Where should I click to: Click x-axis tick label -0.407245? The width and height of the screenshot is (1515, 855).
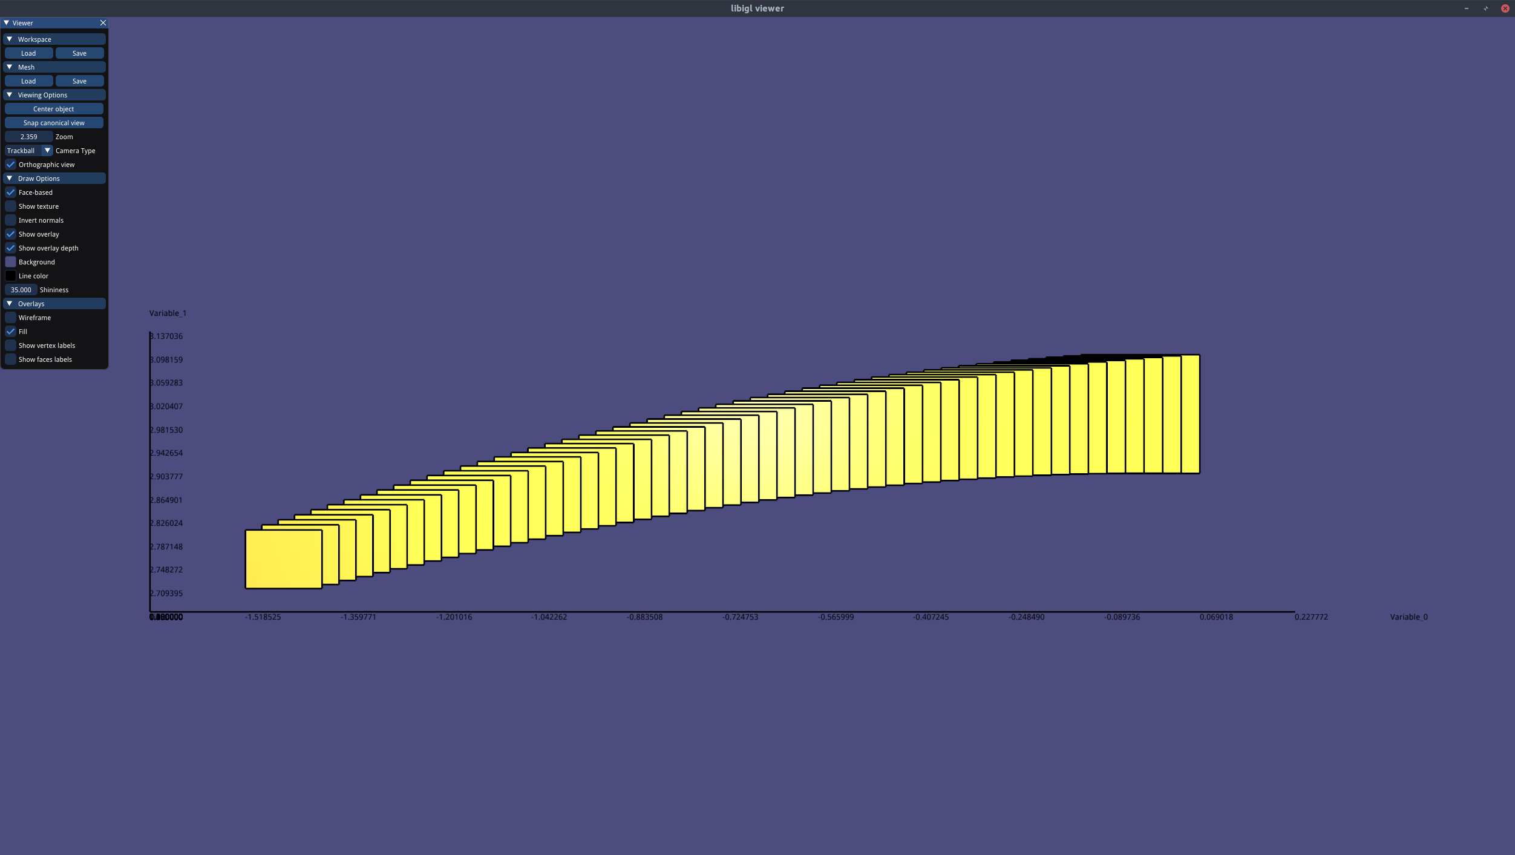(931, 617)
